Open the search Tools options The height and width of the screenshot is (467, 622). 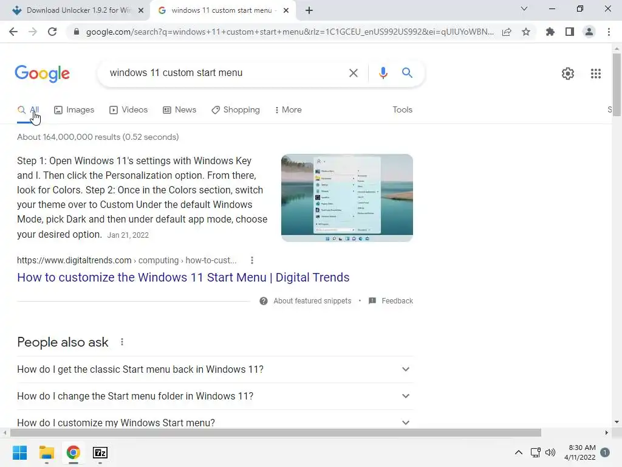(x=402, y=110)
